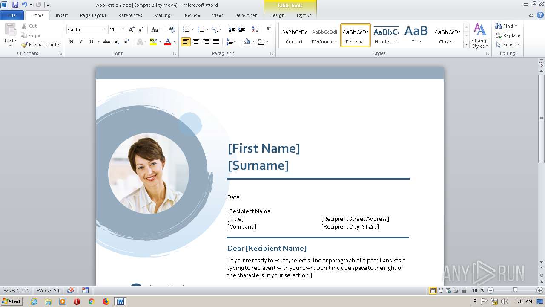Apply subscript formatting

point(117,42)
